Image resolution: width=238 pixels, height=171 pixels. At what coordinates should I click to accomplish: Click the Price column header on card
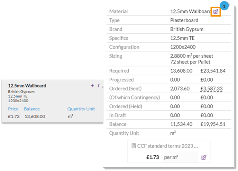point(13,109)
